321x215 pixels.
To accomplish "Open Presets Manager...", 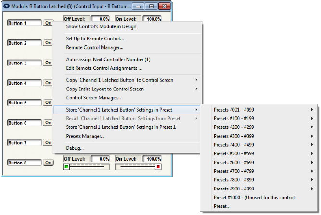I will tap(127, 136).
